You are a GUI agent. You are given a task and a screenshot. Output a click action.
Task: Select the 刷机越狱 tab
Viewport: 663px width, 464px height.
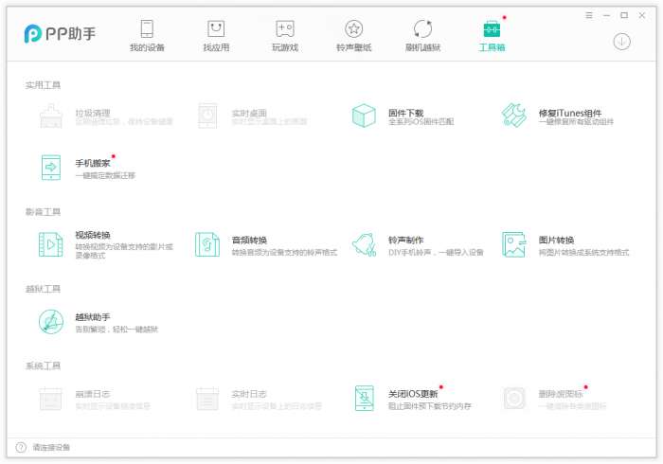click(422, 36)
